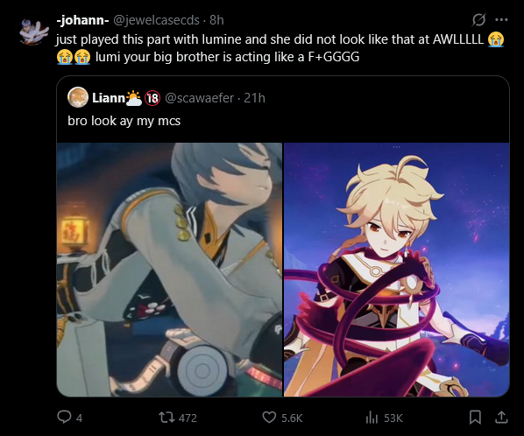Open the reply icon showing 4 comments
The height and width of the screenshot is (436, 524).
pos(64,417)
